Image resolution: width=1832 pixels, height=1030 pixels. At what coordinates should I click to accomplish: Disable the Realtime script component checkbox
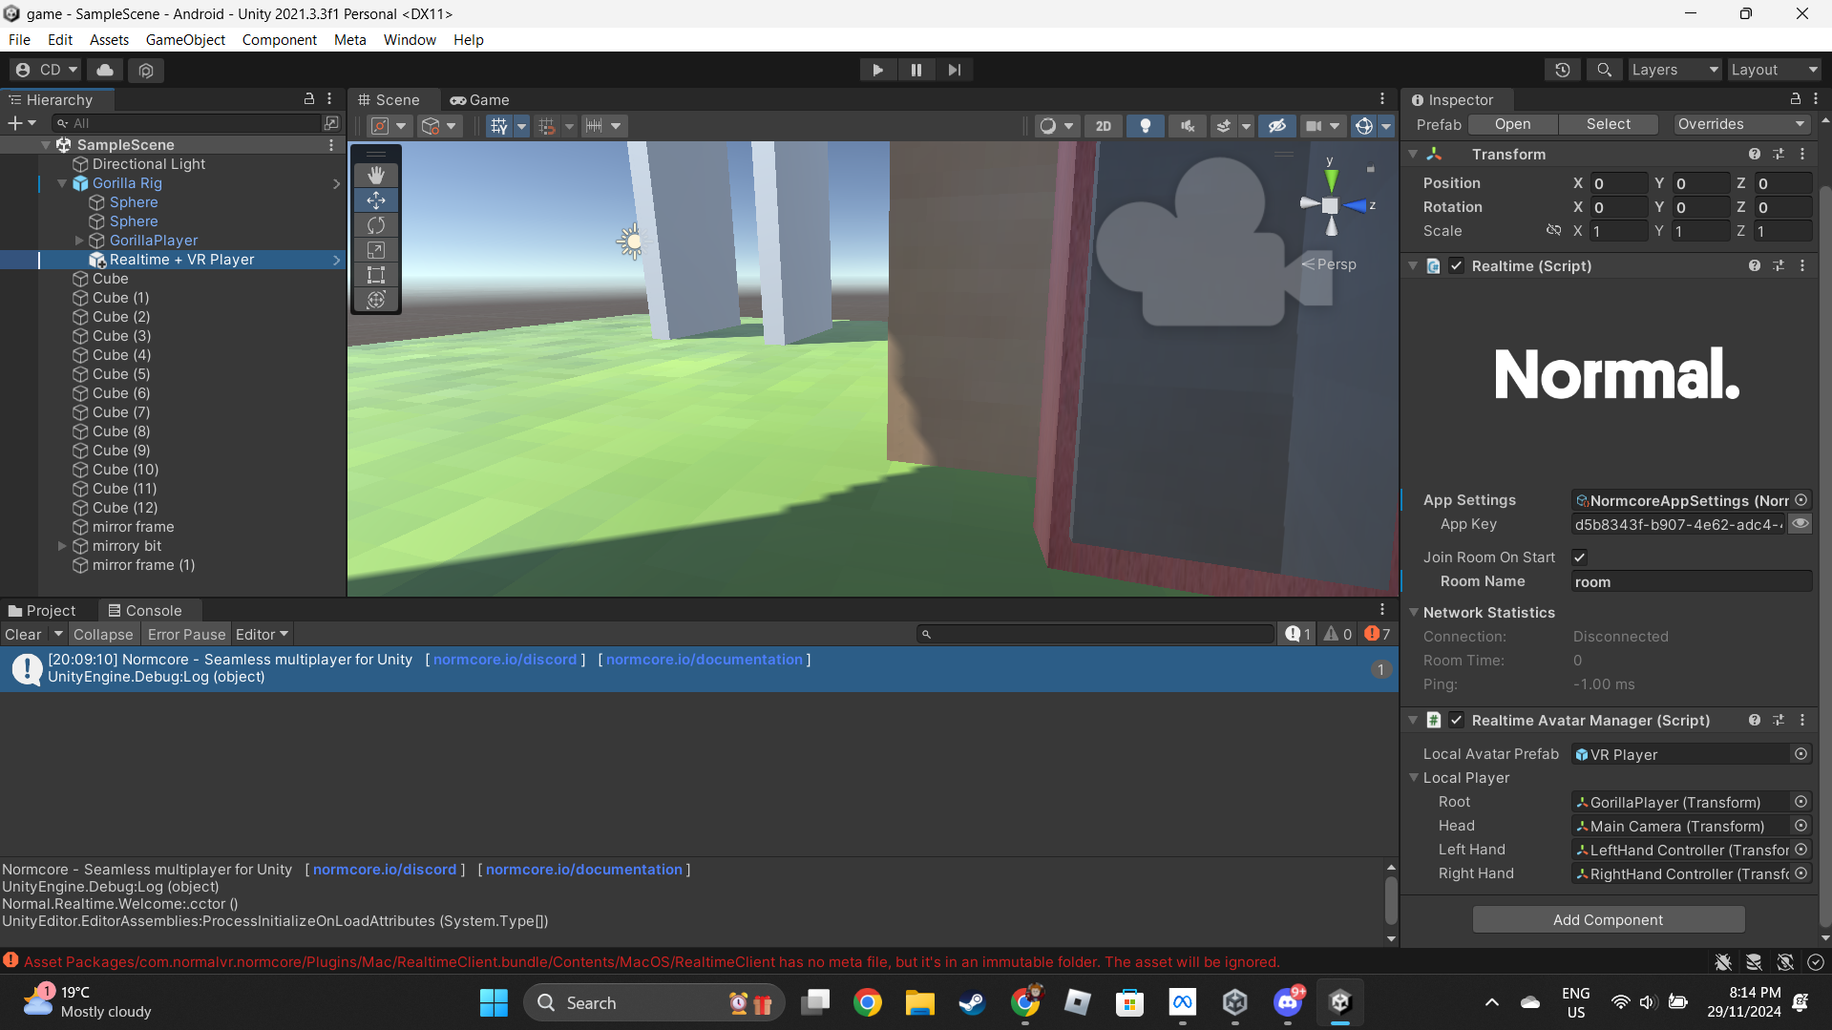pos(1456,266)
